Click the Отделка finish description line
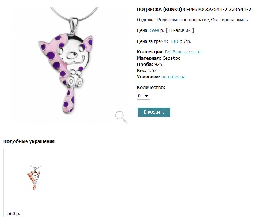The width and height of the screenshot is (257, 218). point(193,20)
